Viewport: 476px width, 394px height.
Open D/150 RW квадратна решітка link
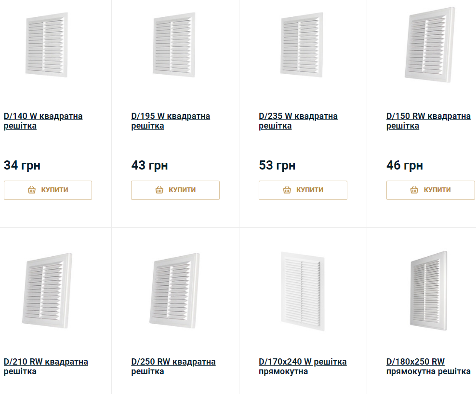(x=428, y=121)
